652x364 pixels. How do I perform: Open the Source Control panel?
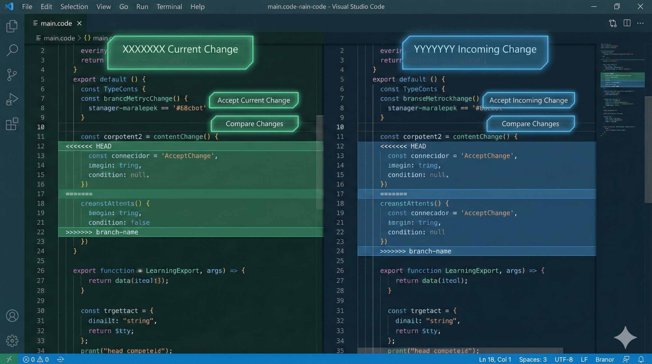point(12,74)
